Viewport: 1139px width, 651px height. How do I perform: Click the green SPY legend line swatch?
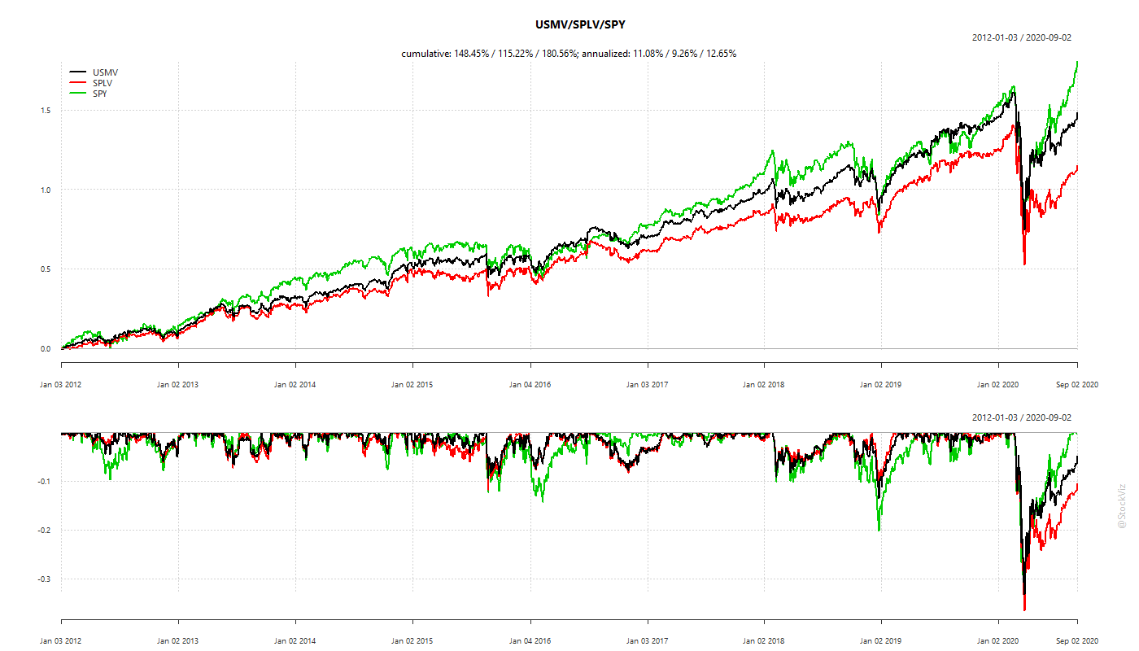tap(79, 94)
